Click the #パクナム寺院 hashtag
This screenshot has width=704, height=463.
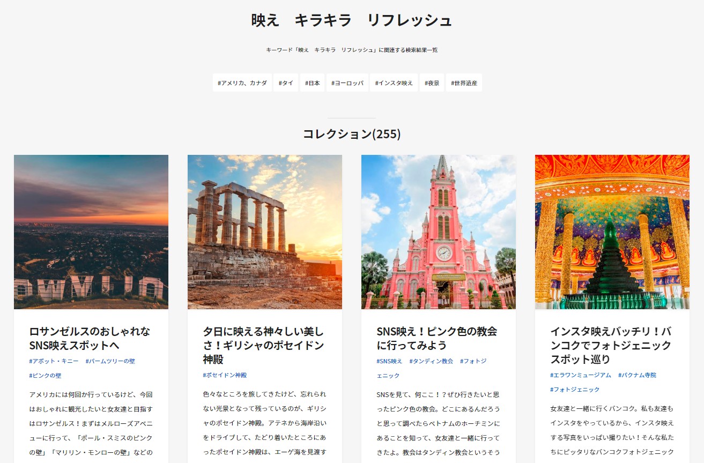pyautogui.click(x=637, y=375)
